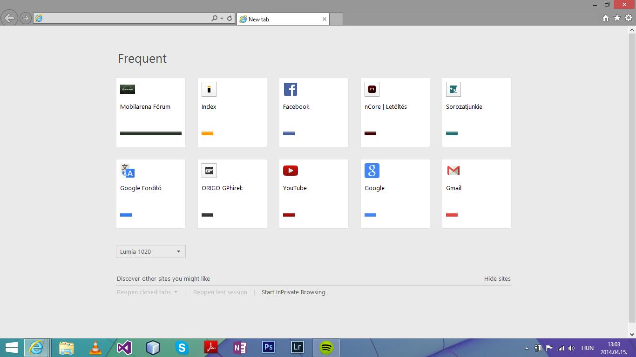
Task: Click the orange frequency bar on Index tile
Action: pos(207,133)
